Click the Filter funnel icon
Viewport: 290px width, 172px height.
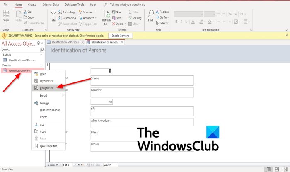point(53,14)
